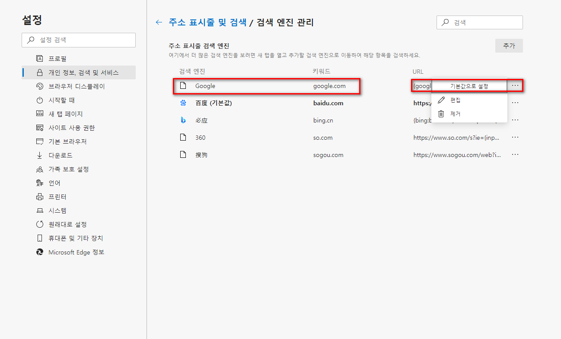Click the phone icon for 휴대폰 및 기타 장치
This screenshot has height=339, width=561.
pyautogui.click(x=40, y=238)
